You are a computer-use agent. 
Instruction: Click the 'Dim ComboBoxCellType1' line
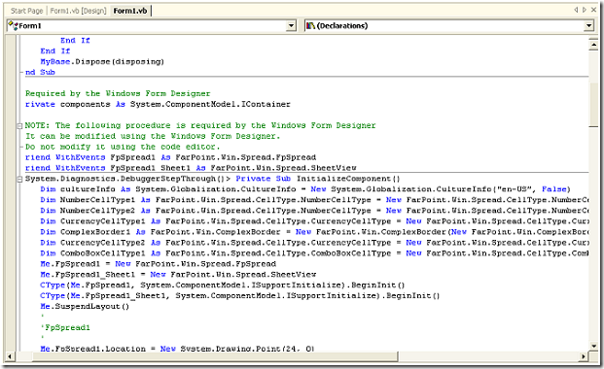(x=314, y=253)
